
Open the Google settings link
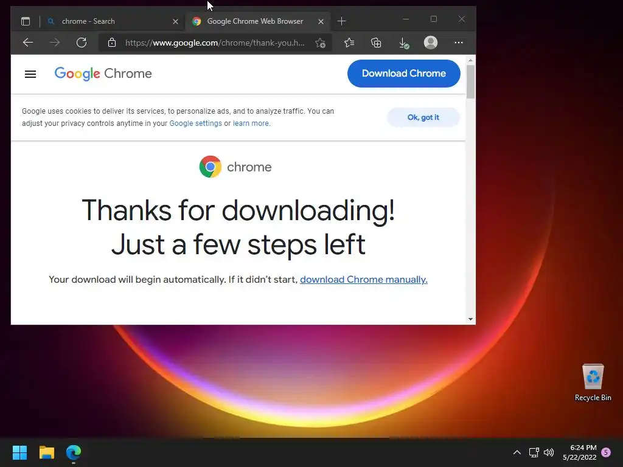point(195,123)
